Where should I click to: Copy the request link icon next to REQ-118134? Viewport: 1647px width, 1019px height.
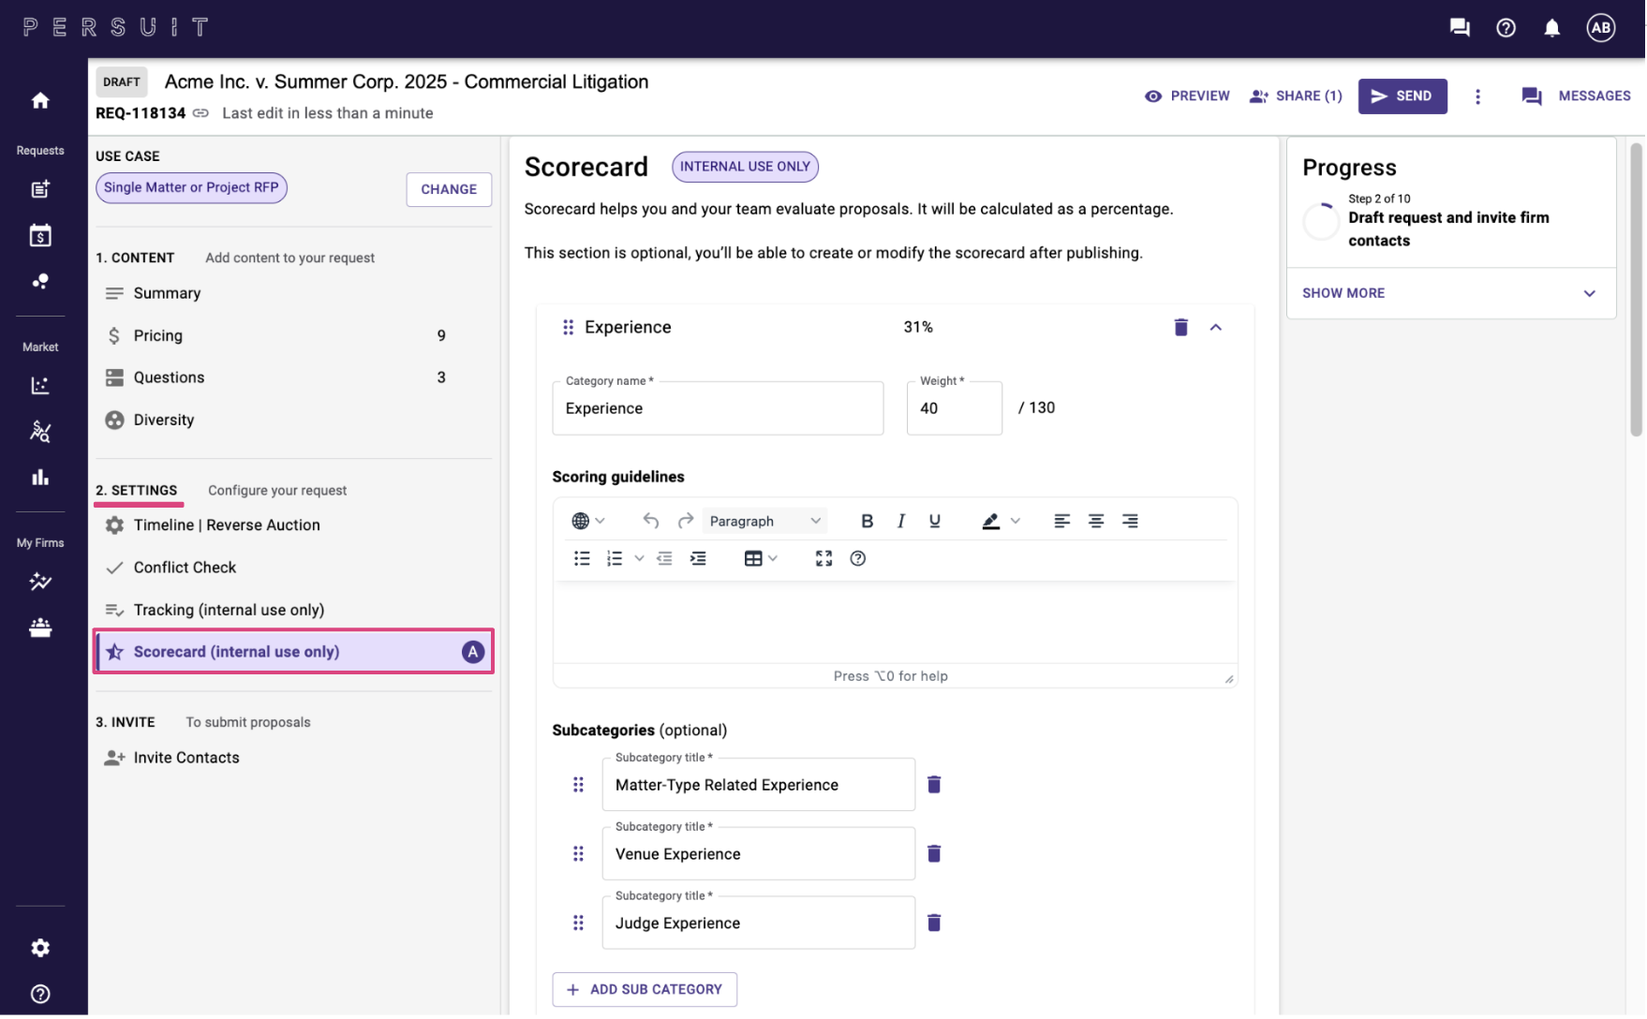coord(200,113)
